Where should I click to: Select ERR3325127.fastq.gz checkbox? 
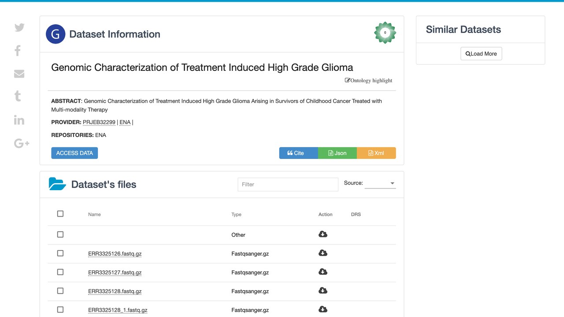[60, 272]
